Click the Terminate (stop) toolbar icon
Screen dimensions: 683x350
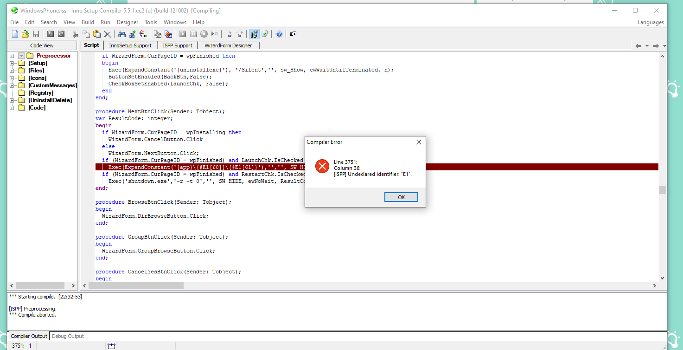pos(204,34)
